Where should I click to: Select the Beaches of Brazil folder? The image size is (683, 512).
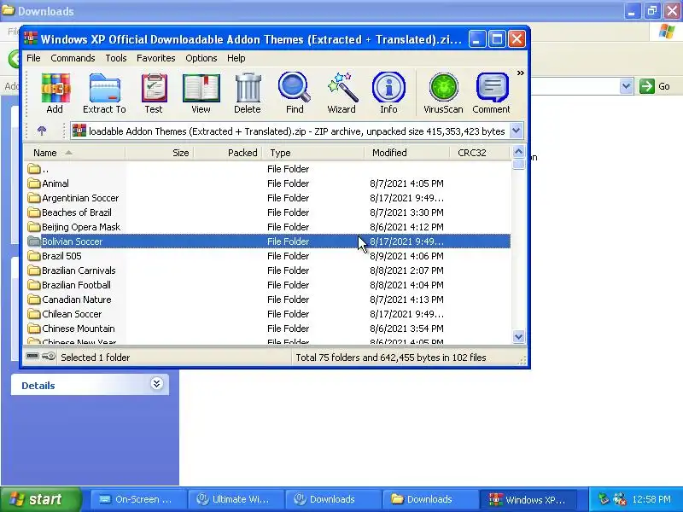(268, 212)
